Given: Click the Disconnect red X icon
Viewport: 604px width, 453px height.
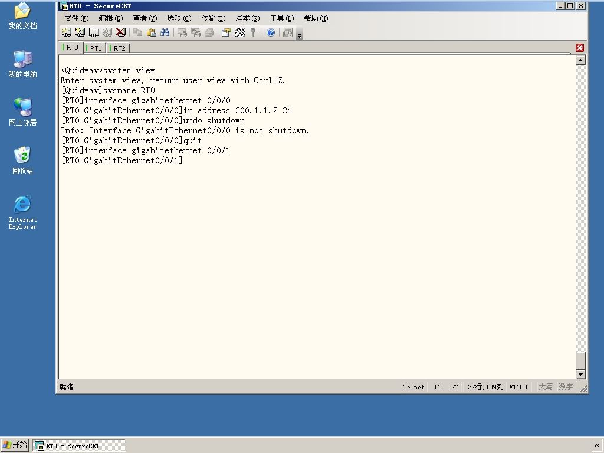Looking at the screenshot, I should pos(120,32).
